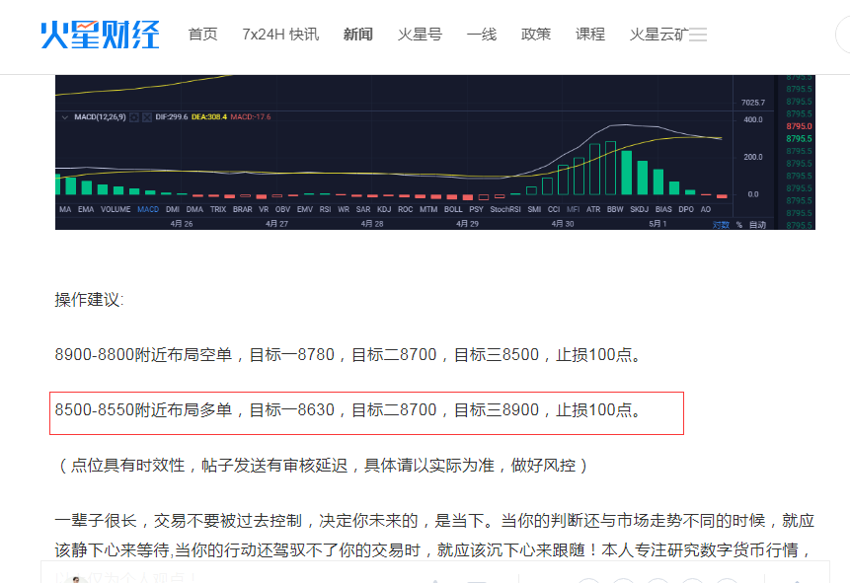Screen dimensions: 850x583
Task: Toggle the 自动 auto-scale option
Action: pos(758,225)
